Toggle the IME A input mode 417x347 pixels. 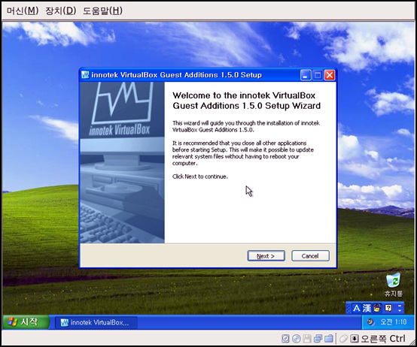356,308
